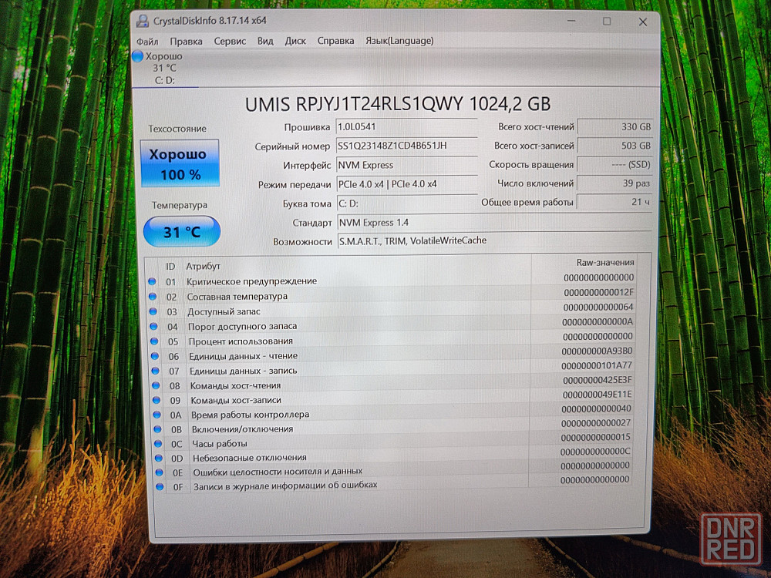Click total work time value 21 ч
Screen dimensions: 771x578
click(x=615, y=202)
